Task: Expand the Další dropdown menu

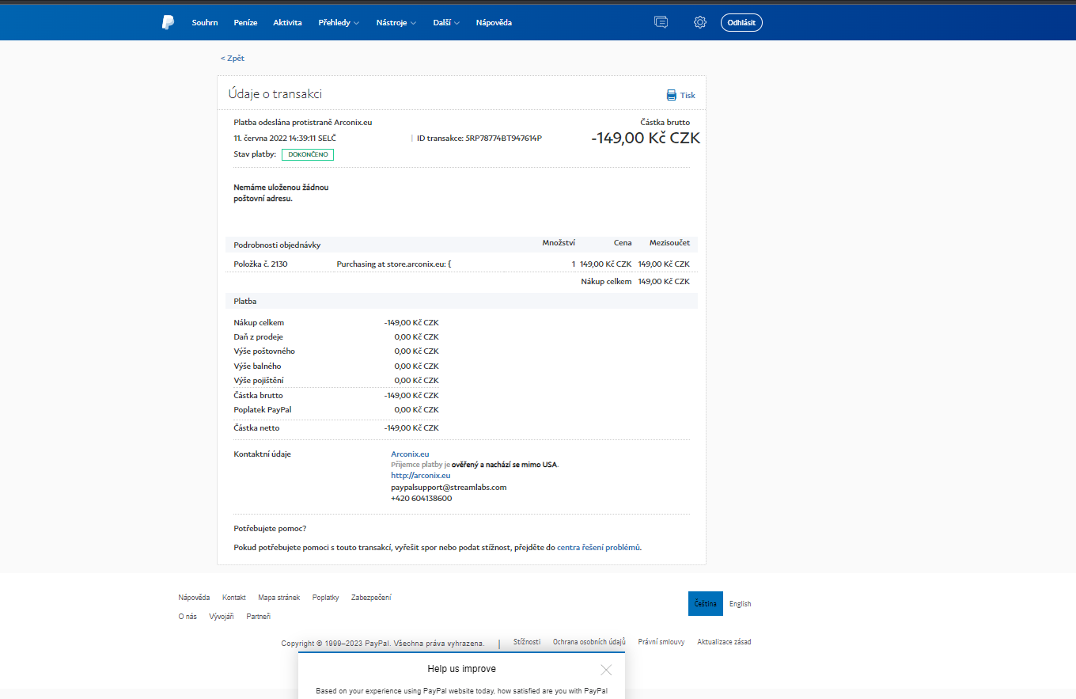Action: [446, 23]
